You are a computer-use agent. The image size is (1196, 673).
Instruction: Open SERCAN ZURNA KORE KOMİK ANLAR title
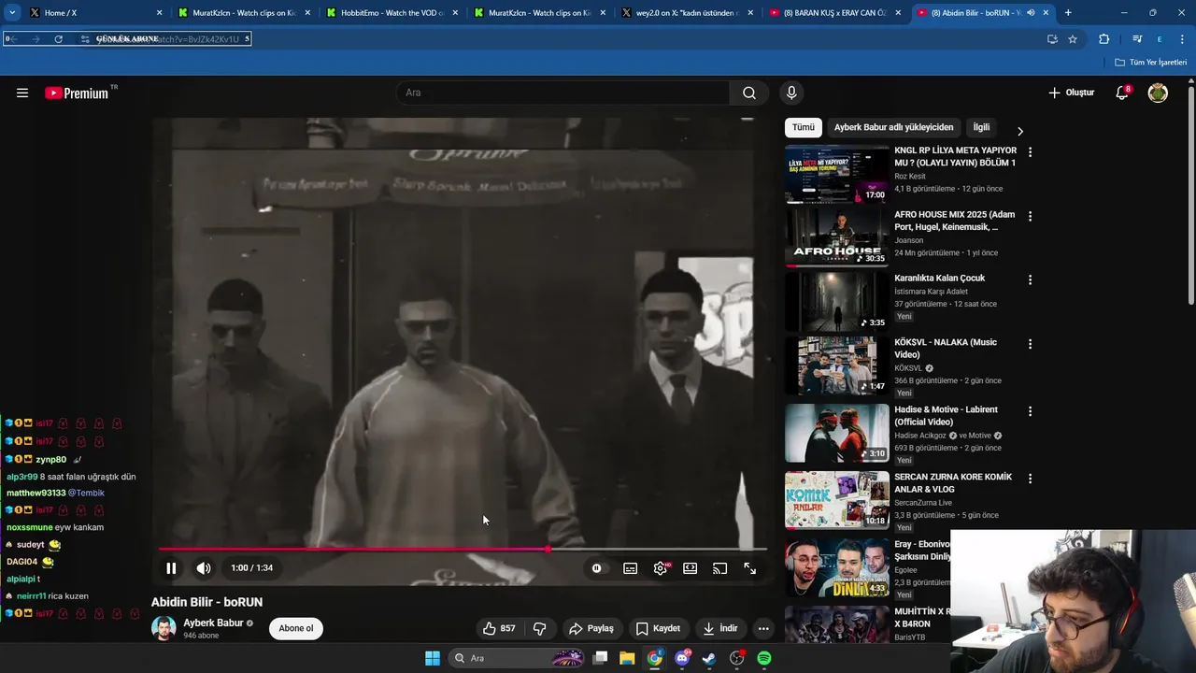tap(953, 483)
